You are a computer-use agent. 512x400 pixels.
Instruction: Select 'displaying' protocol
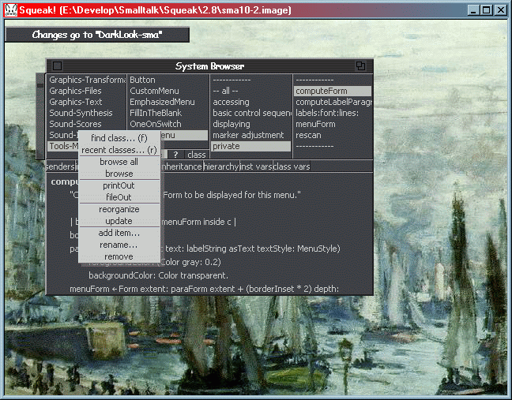point(250,124)
